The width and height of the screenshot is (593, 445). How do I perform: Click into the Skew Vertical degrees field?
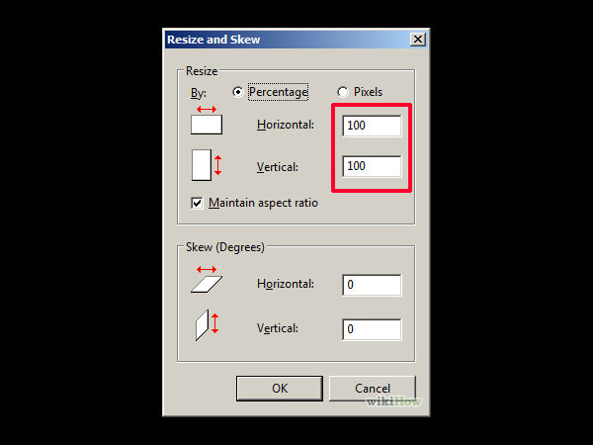[372, 328]
